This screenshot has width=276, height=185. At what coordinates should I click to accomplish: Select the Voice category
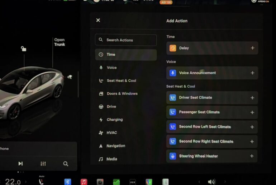[x=126, y=68]
